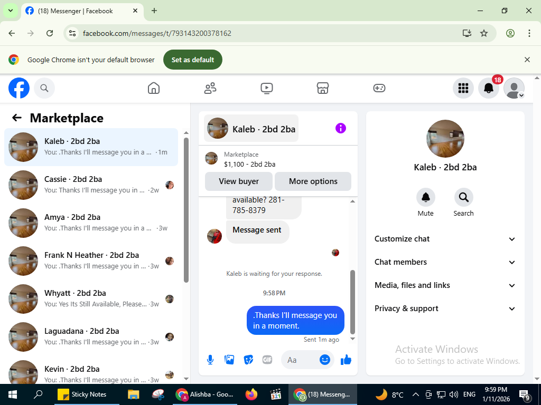Open File Explorer from taskbar

133,394
